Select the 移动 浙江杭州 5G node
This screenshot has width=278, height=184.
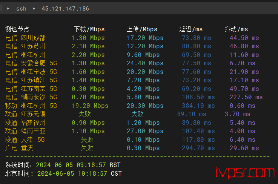click(x=31, y=106)
